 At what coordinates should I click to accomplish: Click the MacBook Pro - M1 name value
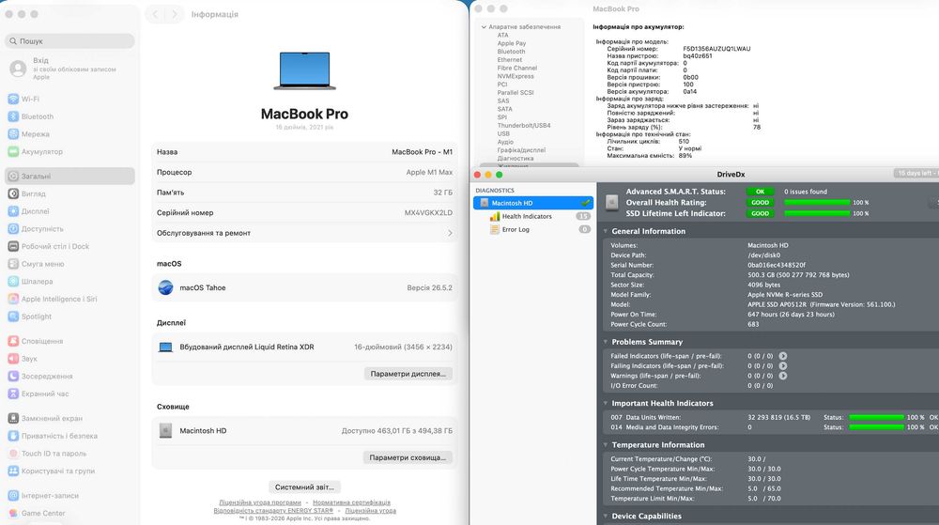(423, 152)
